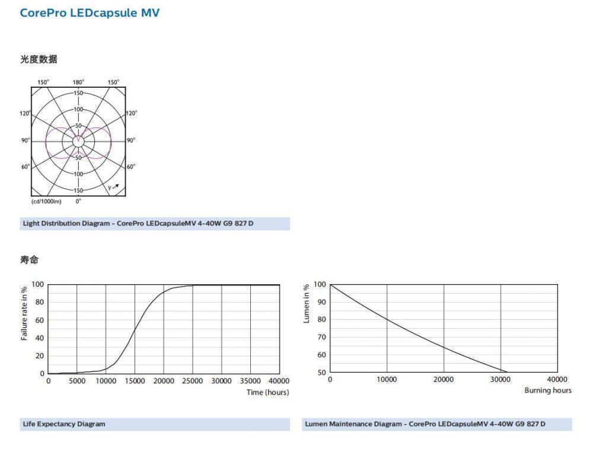Select the Light Distribution Diagram caption bar
Viewport: 593px width, 455px height.
point(155,224)
